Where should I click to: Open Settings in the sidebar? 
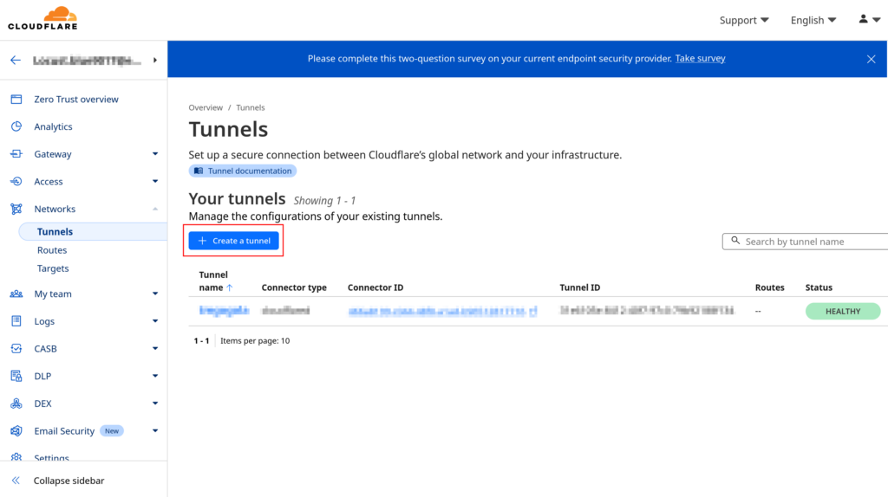[x=51, y=457]
